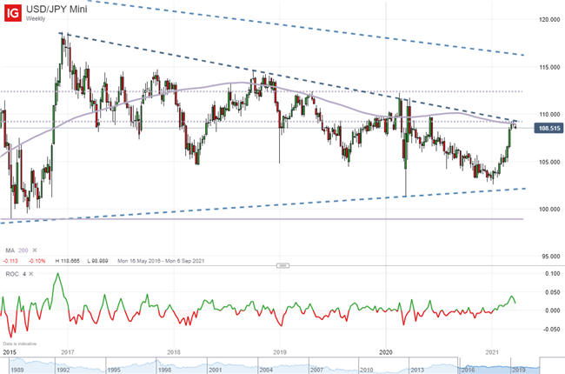Image resolution: width=565 pixels, height=374 pixels.
Task: Click 2001 in the navigator timeline
Action: point(215,370)
